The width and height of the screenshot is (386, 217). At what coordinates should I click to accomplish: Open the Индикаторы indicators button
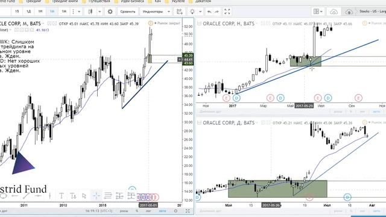point(153,11)
